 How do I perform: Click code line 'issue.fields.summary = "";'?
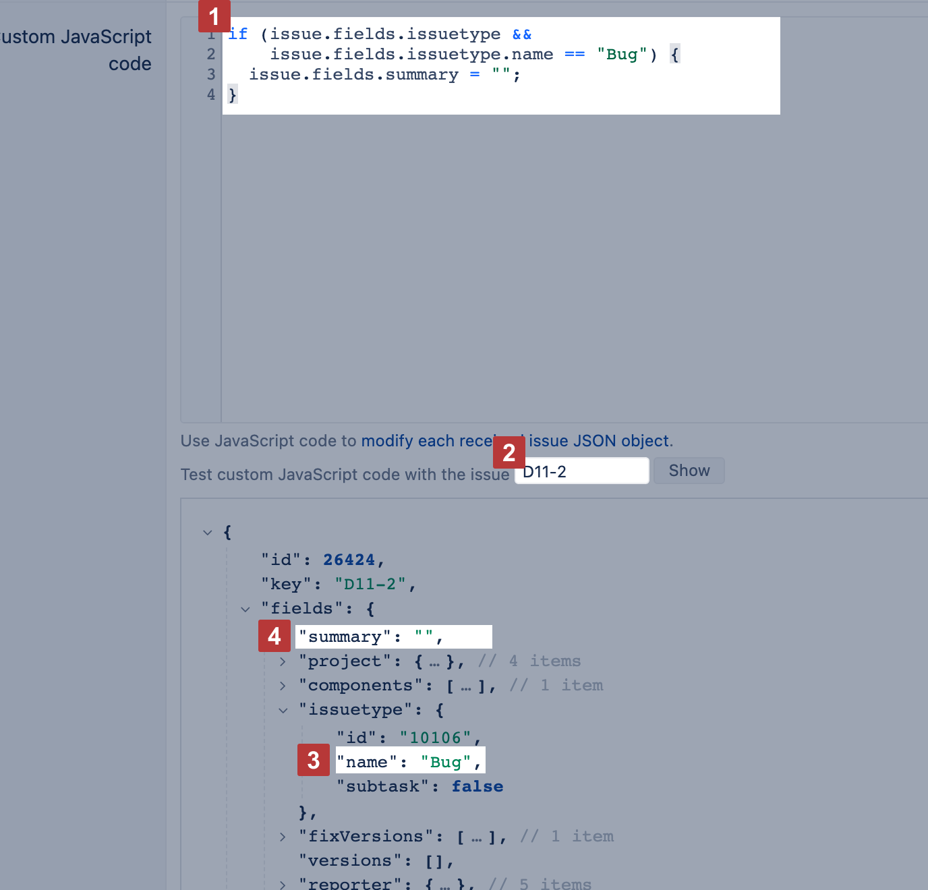pos(384,75)
